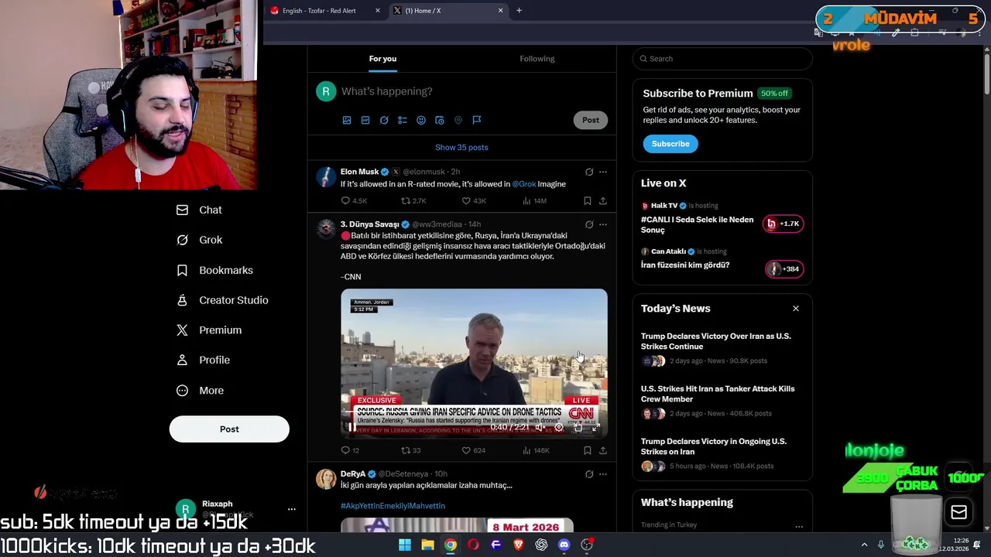Open Halk TV live broadcast
Screen dimensions: 991x557
pos(722,220)
